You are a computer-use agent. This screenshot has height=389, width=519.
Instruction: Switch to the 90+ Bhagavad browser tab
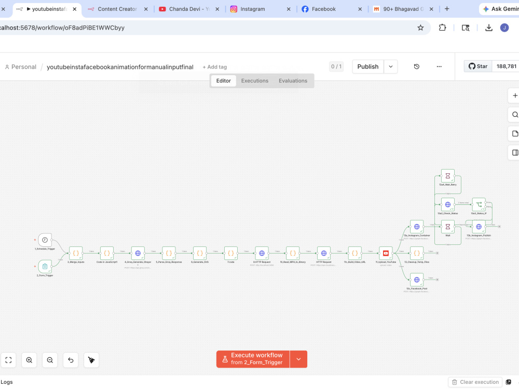(403, 9)
